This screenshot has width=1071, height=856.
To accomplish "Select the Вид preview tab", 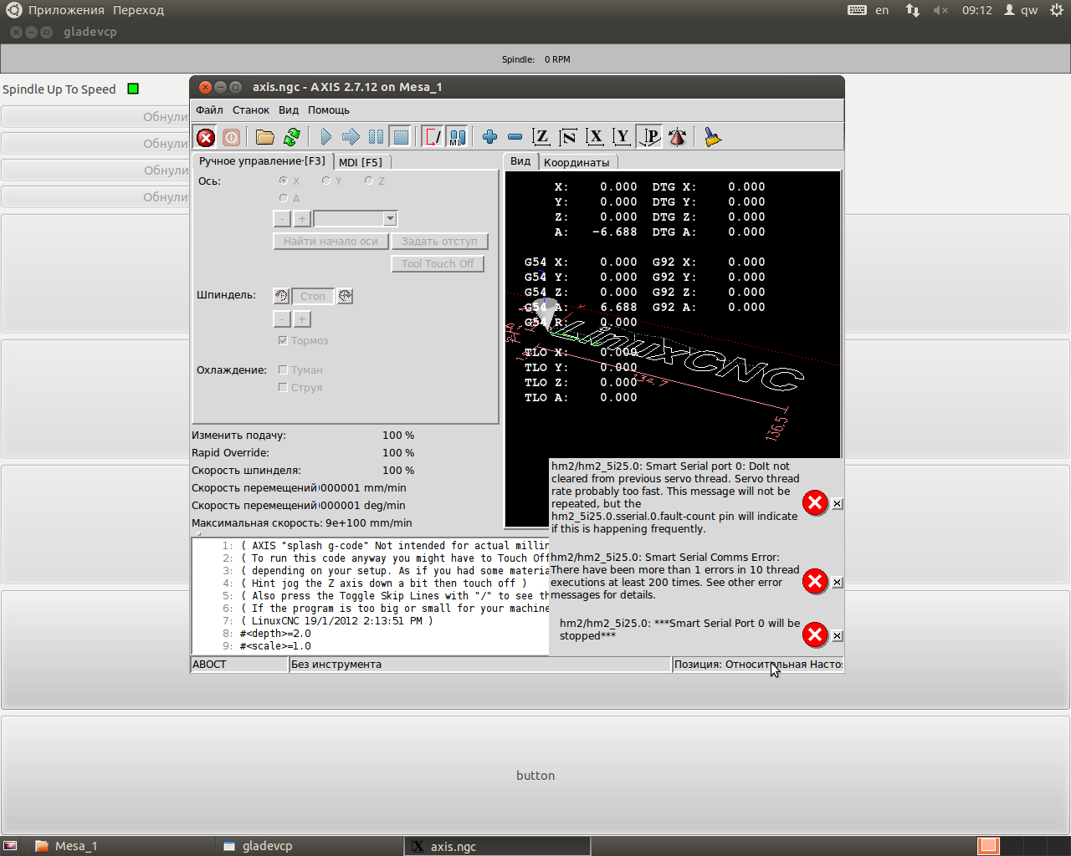I will click(x=520, y=161).
